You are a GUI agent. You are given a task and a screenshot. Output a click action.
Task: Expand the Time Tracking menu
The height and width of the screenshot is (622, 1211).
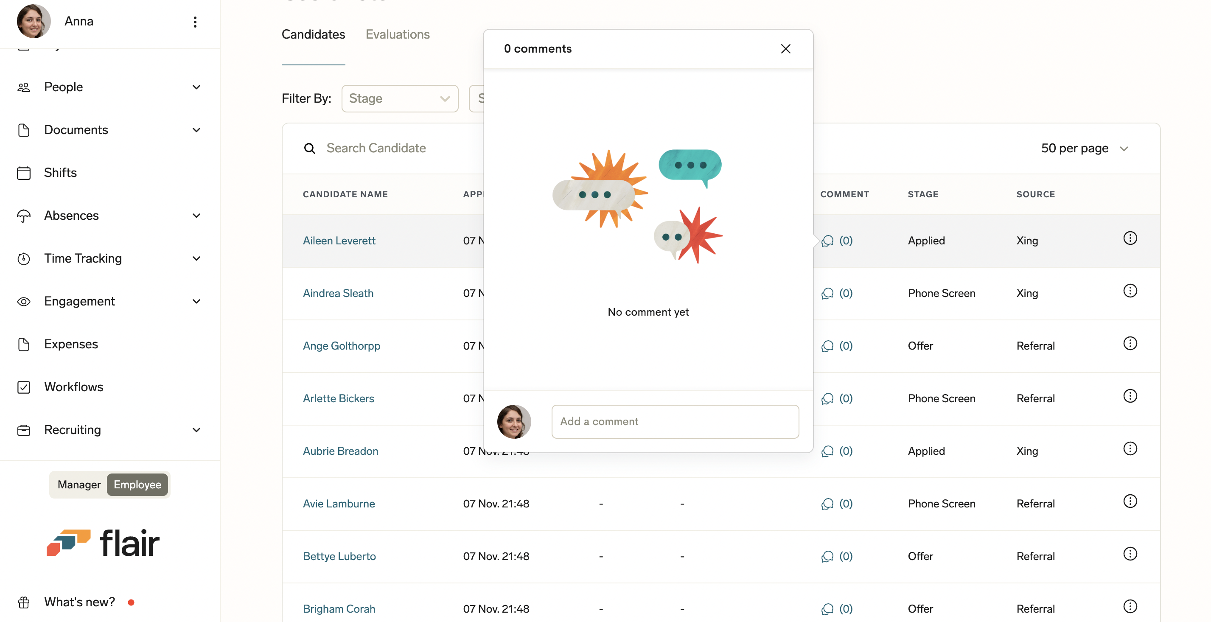point(196,258)
